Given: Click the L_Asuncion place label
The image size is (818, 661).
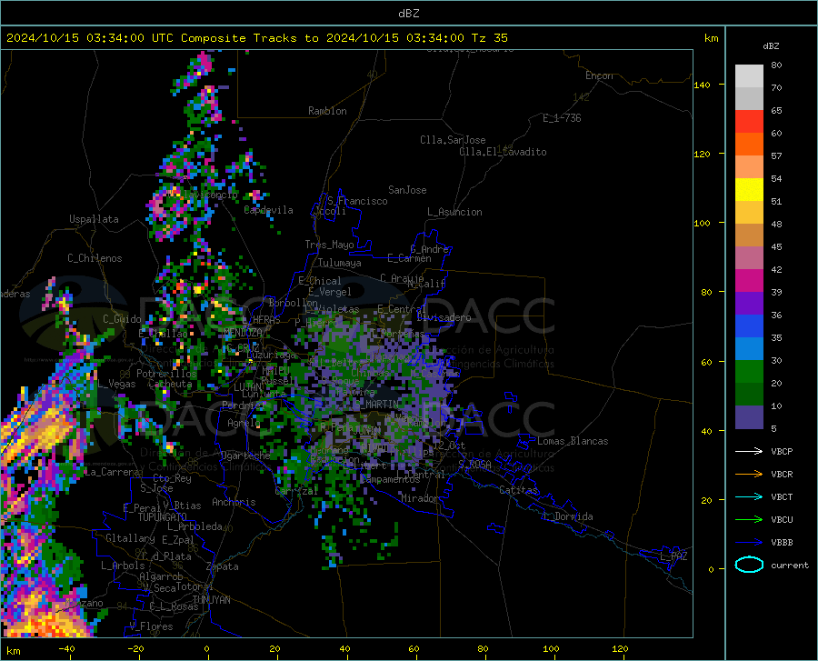Looking at the screenshot, I should click(x=454, y=212).
